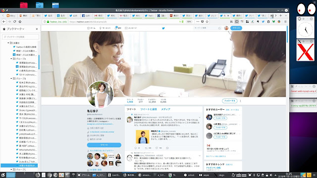Open the Which@which0... bookmark
The width and height of the screenshot is (317, 178).
(26, 150)
